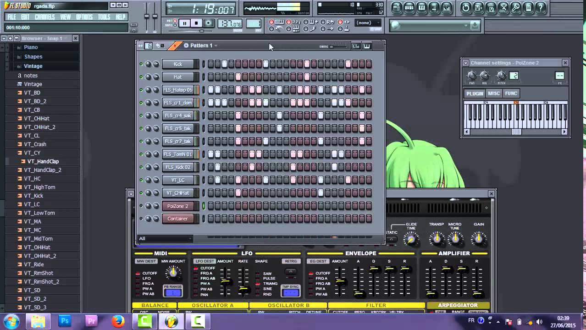Stop playback with the stop button
Image resolution: width=586 pixels, height=330 pixels.
point(196,23)
